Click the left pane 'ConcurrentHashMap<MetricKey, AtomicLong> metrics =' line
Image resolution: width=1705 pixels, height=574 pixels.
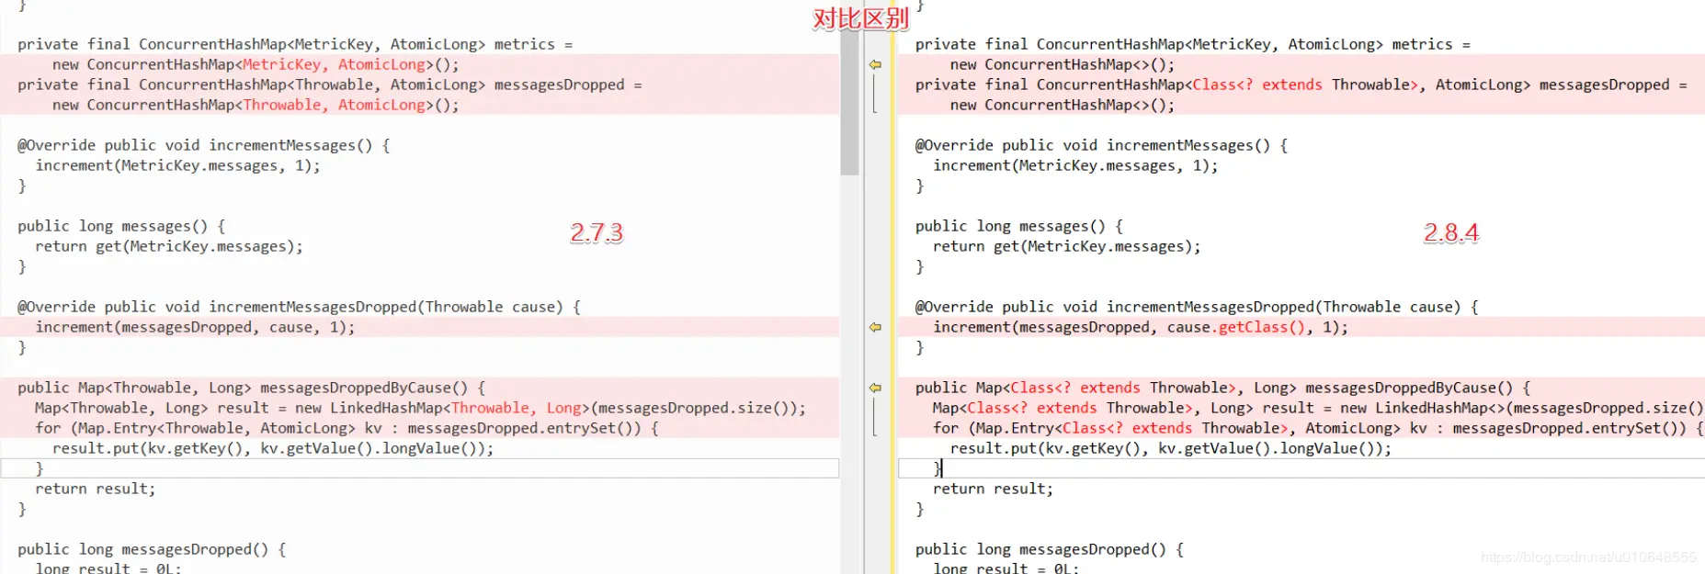[295, 44]
